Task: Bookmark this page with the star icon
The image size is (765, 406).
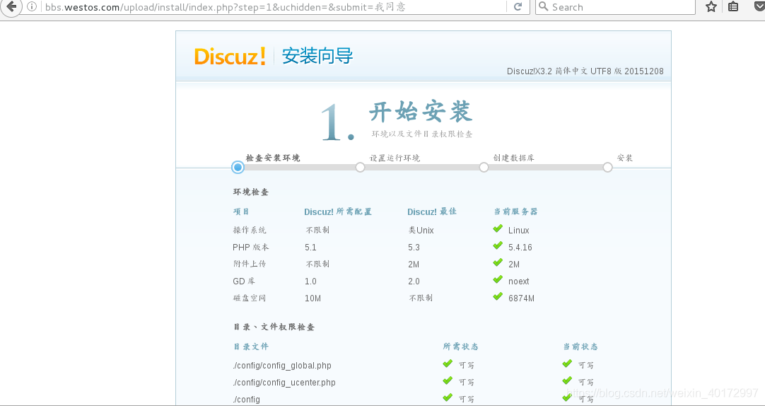Action: [x=711, y=7]
